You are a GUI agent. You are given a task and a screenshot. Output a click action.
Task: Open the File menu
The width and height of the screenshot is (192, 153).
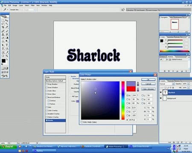[x=5, y=6]
